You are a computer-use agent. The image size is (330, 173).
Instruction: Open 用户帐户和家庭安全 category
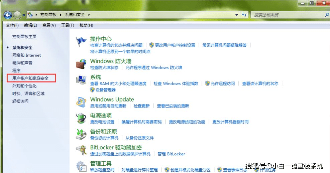(x=30, y=78)
